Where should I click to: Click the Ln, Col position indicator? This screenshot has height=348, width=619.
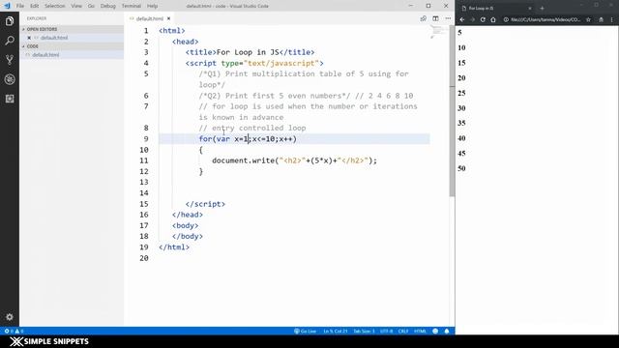pos(336,331)
